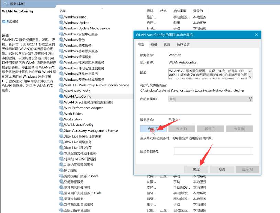Click the Windows 安全中心服务 gear icon

click(x=61, y=34)
